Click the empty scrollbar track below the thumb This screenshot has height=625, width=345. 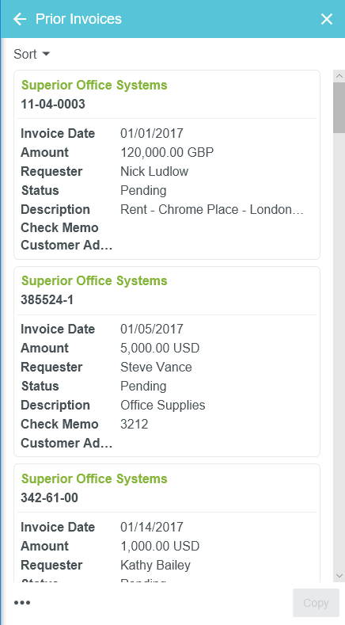(339, 351)
